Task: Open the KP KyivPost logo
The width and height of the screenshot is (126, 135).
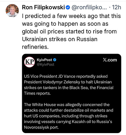Action: [x=29, y=62]
